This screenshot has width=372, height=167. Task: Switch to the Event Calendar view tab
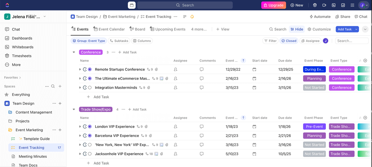coord(109,29)
